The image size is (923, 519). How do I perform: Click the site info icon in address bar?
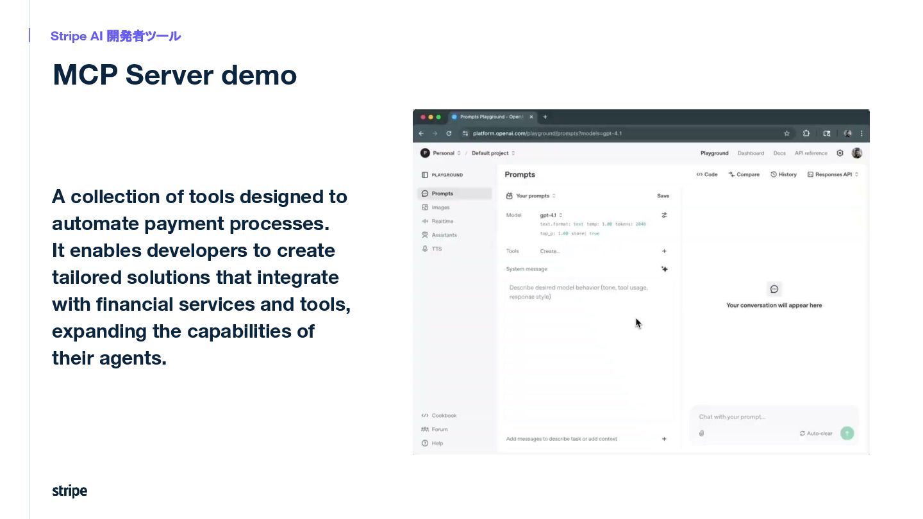[465, 133]
